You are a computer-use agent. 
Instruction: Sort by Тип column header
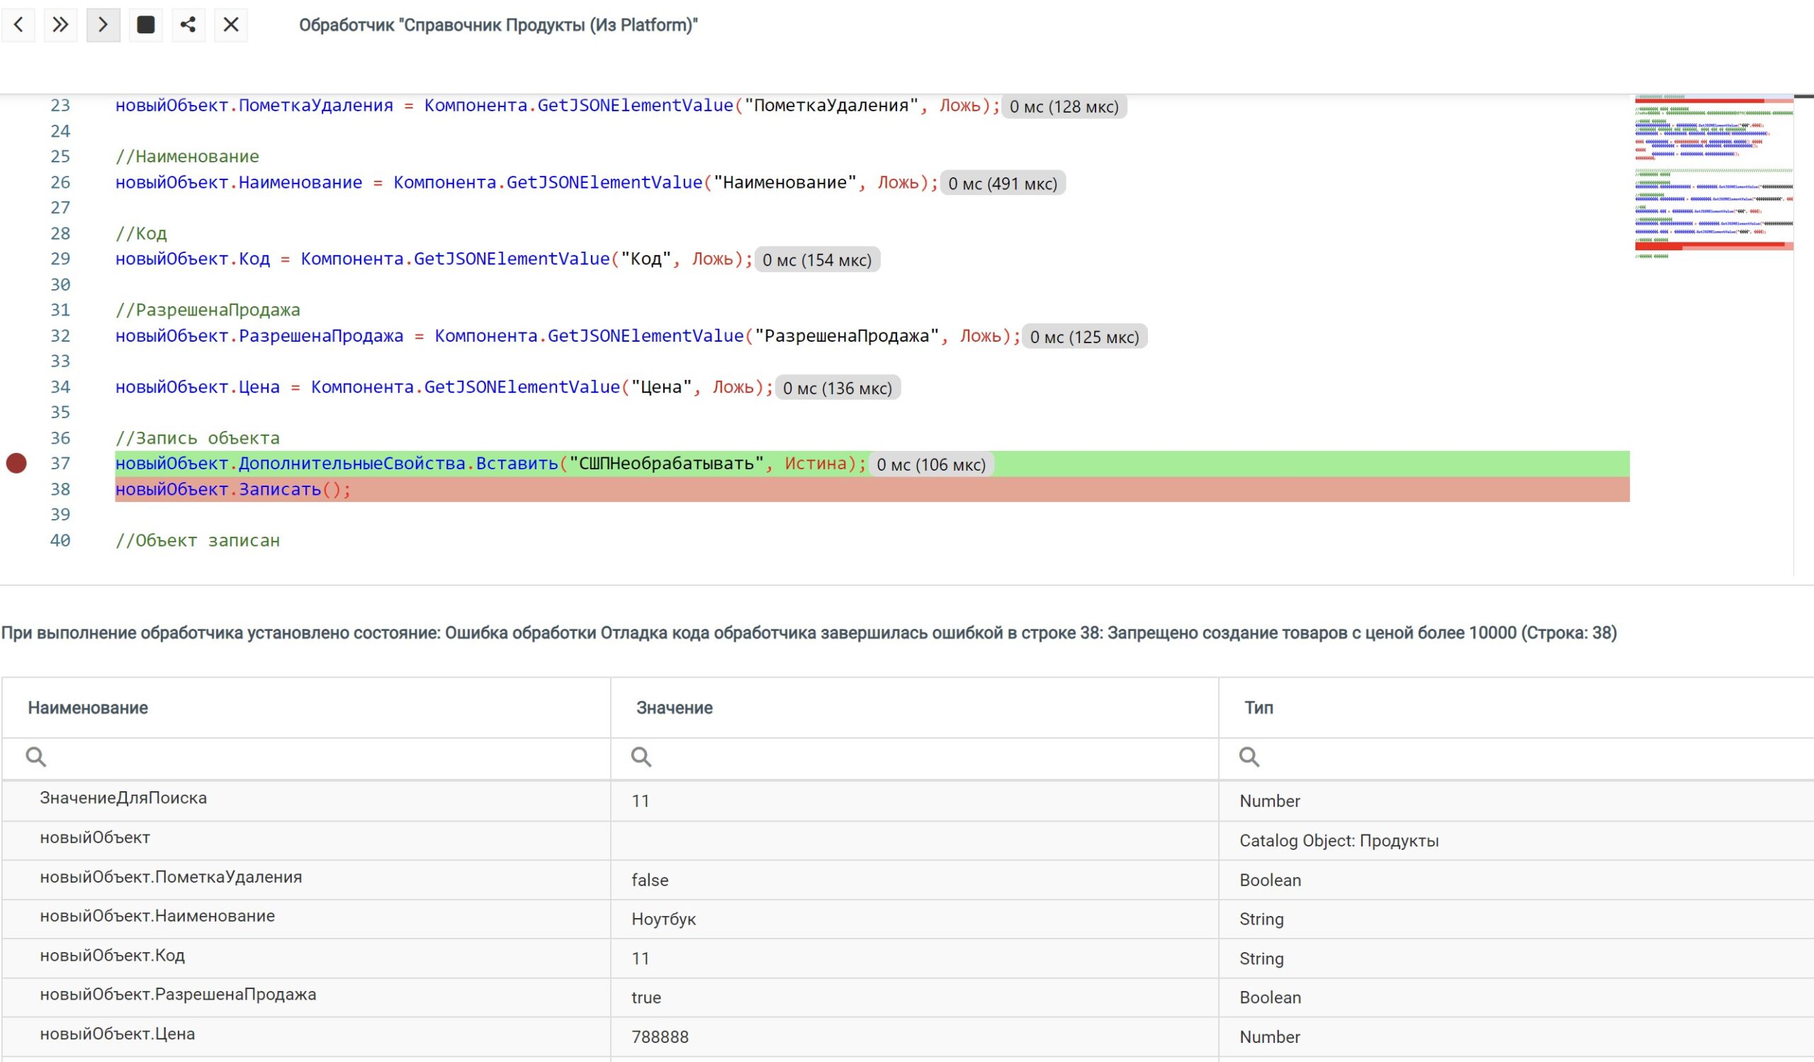point(1258,708)
